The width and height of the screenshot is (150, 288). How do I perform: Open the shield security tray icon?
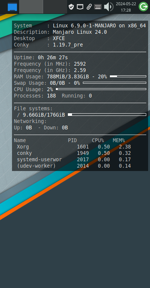(71, 7)
